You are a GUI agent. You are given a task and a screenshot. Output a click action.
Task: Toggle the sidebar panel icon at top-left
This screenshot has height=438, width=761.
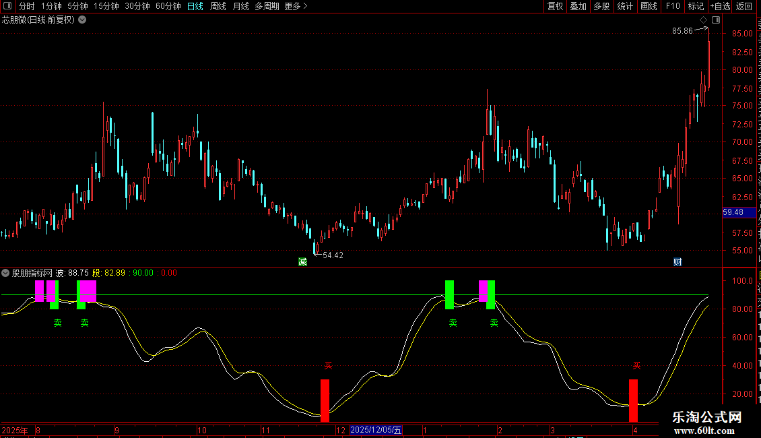pos(7,6)
